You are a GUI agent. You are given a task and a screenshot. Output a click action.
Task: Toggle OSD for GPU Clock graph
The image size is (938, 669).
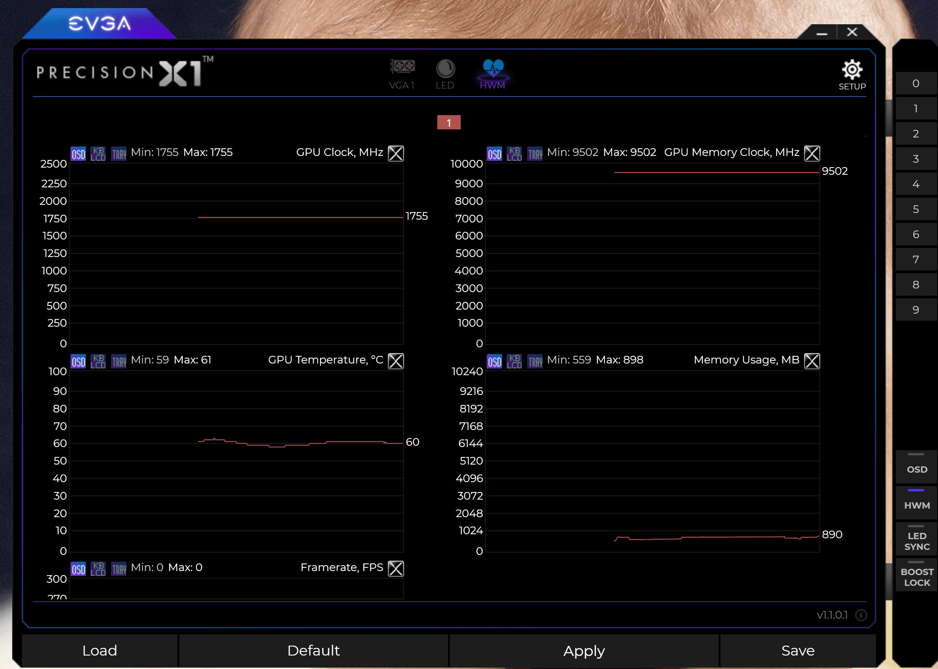(78, 154)
